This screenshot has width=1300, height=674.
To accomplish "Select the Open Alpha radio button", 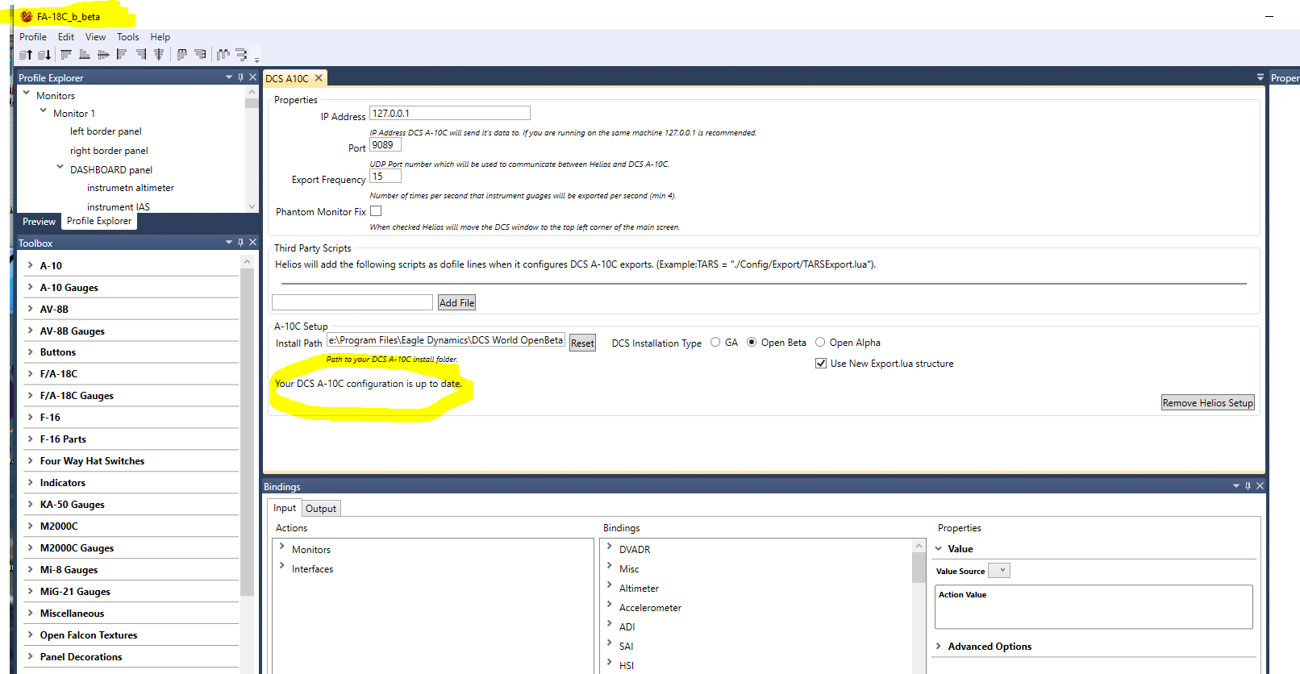I will pos(820,342).
